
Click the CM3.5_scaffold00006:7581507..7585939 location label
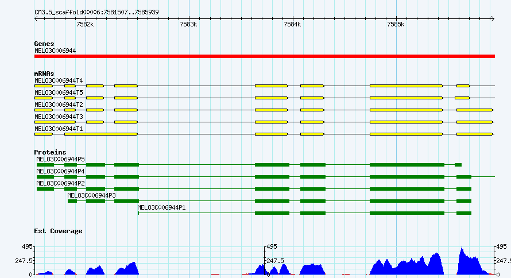(x=96, y=12)
